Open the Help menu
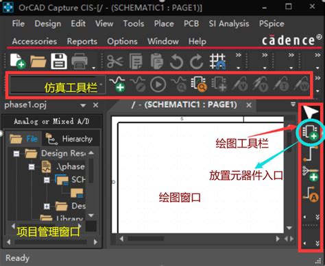 pyautogui.click(x=197, y=42)
